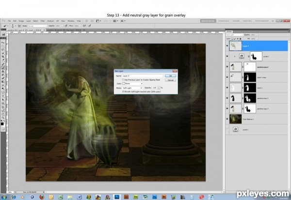Viewport: 291px width, 200px height.
Task: Open the Image menu
Action: pyautogui.click(x=21, y=21)
